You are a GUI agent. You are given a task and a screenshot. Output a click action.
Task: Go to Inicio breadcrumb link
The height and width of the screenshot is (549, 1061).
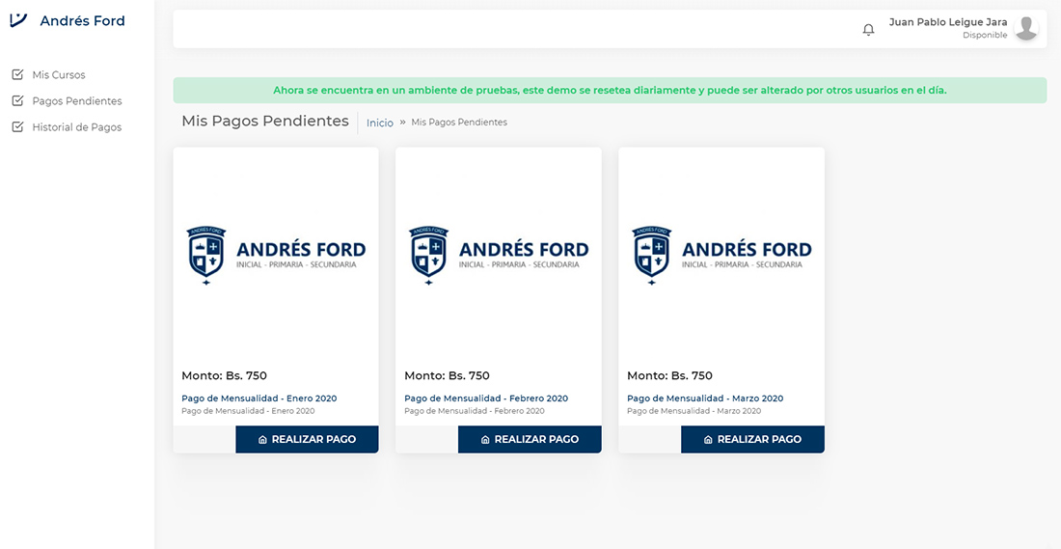pyautogui.click(x=380, y=123)
